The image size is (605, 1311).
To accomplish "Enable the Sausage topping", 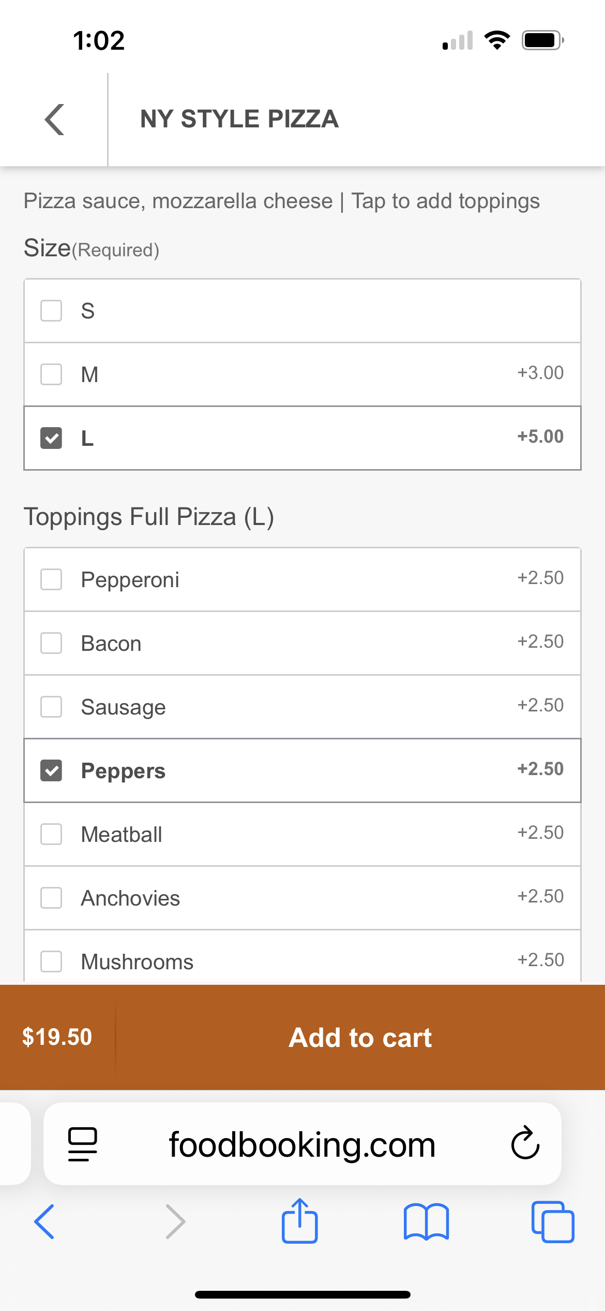I will tap(51, 707).
